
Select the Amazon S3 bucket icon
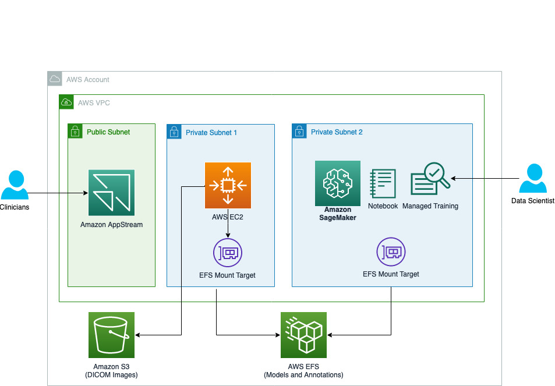click(111, 335)
